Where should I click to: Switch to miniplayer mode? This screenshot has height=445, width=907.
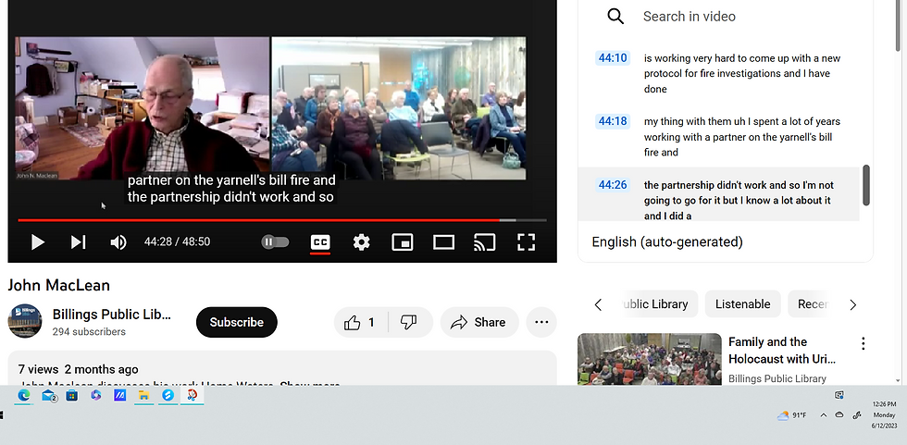point(403,242)
